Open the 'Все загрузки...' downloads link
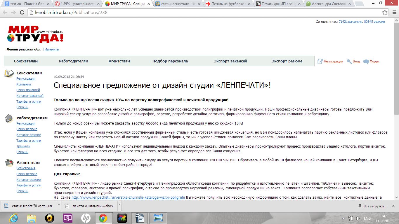This screenshot has width=399, height=224. point(375,206)
